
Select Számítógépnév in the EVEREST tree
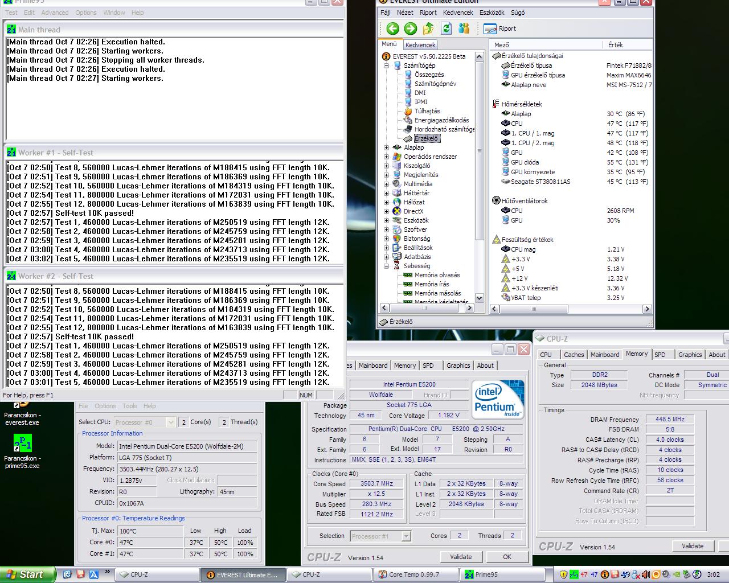pos(435,84)
